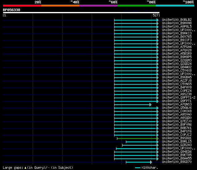Click the green ~80% identity color bar
197x170 pixels.
(137, 6)
